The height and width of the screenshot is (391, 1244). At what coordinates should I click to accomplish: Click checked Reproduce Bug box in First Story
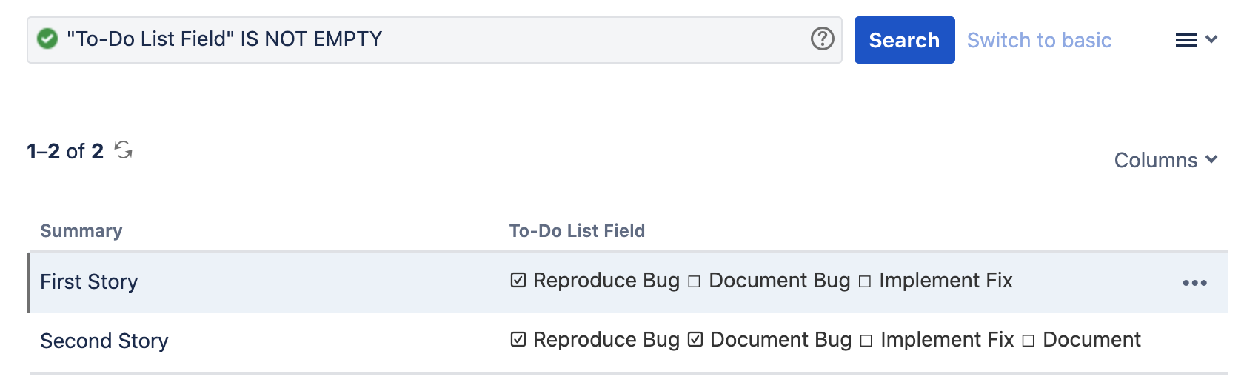[x=518, y=281]
